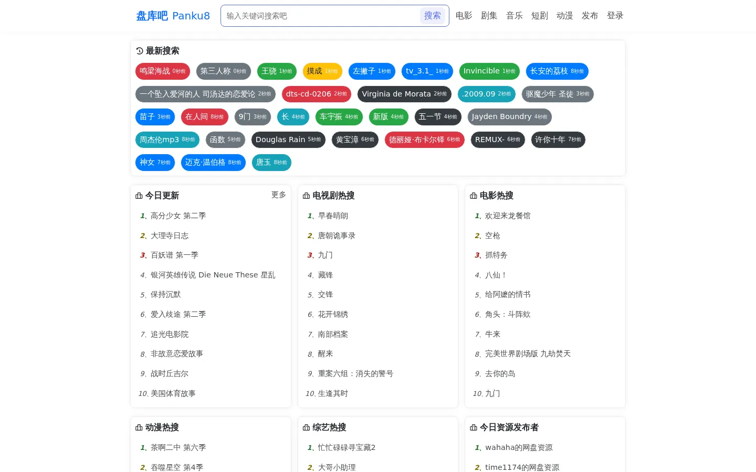The image size is (756, 472).
Task: Open the 盘库吧 Panku8 home logo
Action: point(173,16)
